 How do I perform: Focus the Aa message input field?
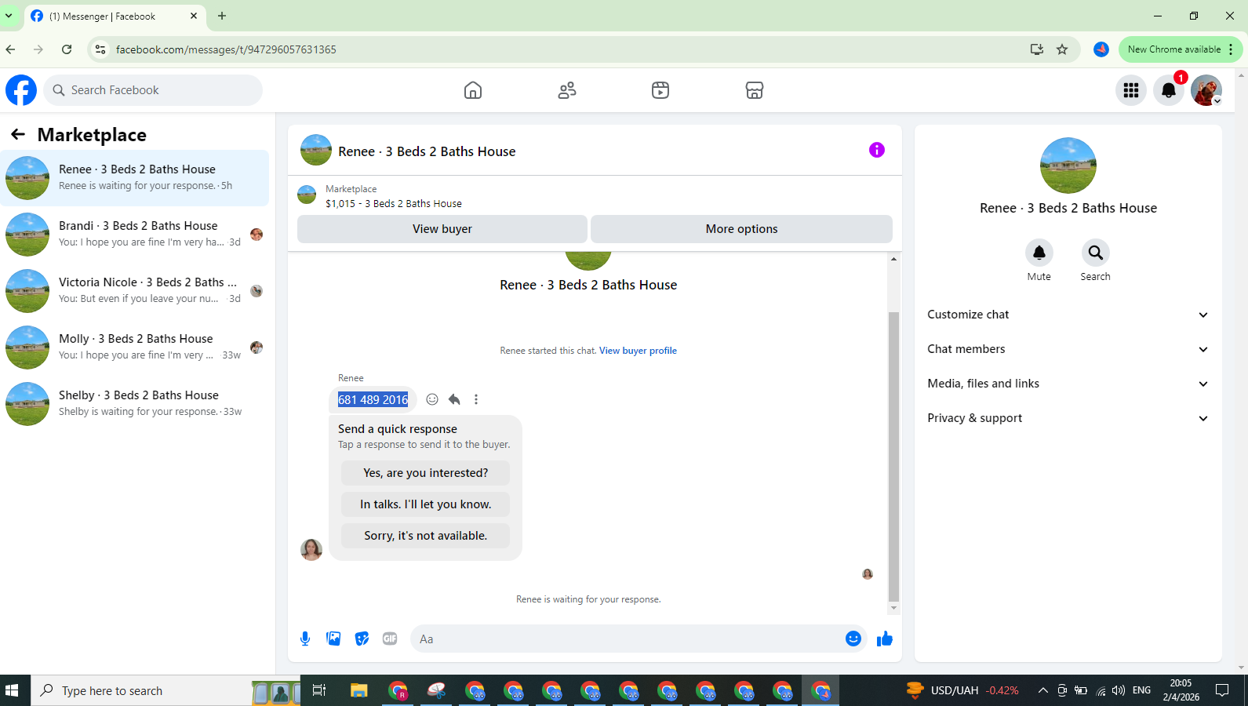[628, 639]
